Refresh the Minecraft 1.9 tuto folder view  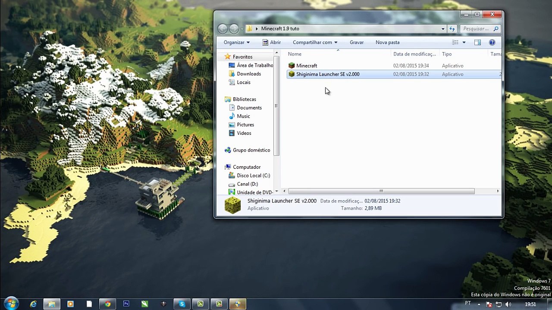pyautogui.click(x=452, y=29)
